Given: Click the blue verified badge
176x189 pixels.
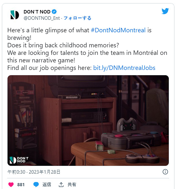Looking at the screenshot, I should (54, 12).
